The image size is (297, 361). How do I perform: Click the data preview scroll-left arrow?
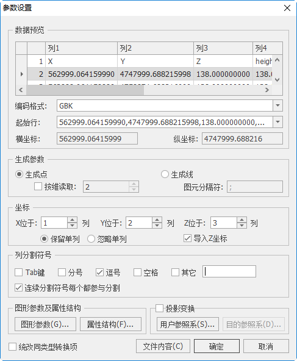(x=21, y=90)
